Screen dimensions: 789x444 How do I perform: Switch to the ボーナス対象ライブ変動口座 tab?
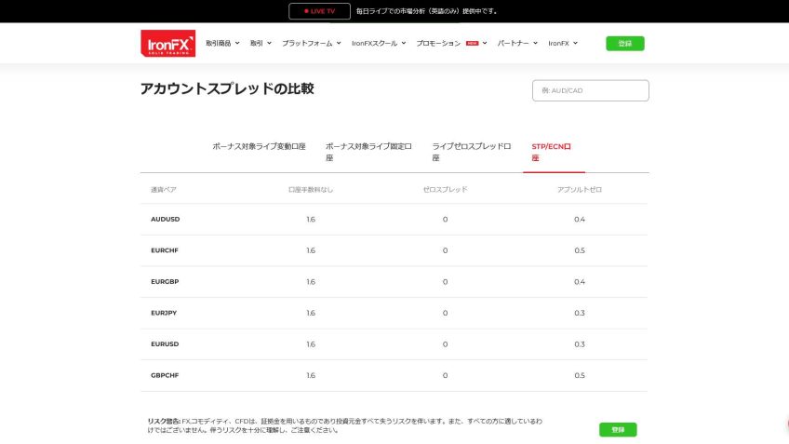point(259,147)
